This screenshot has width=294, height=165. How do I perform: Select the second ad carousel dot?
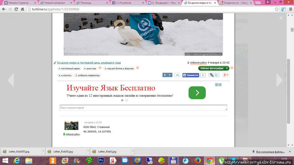[127, 100]
